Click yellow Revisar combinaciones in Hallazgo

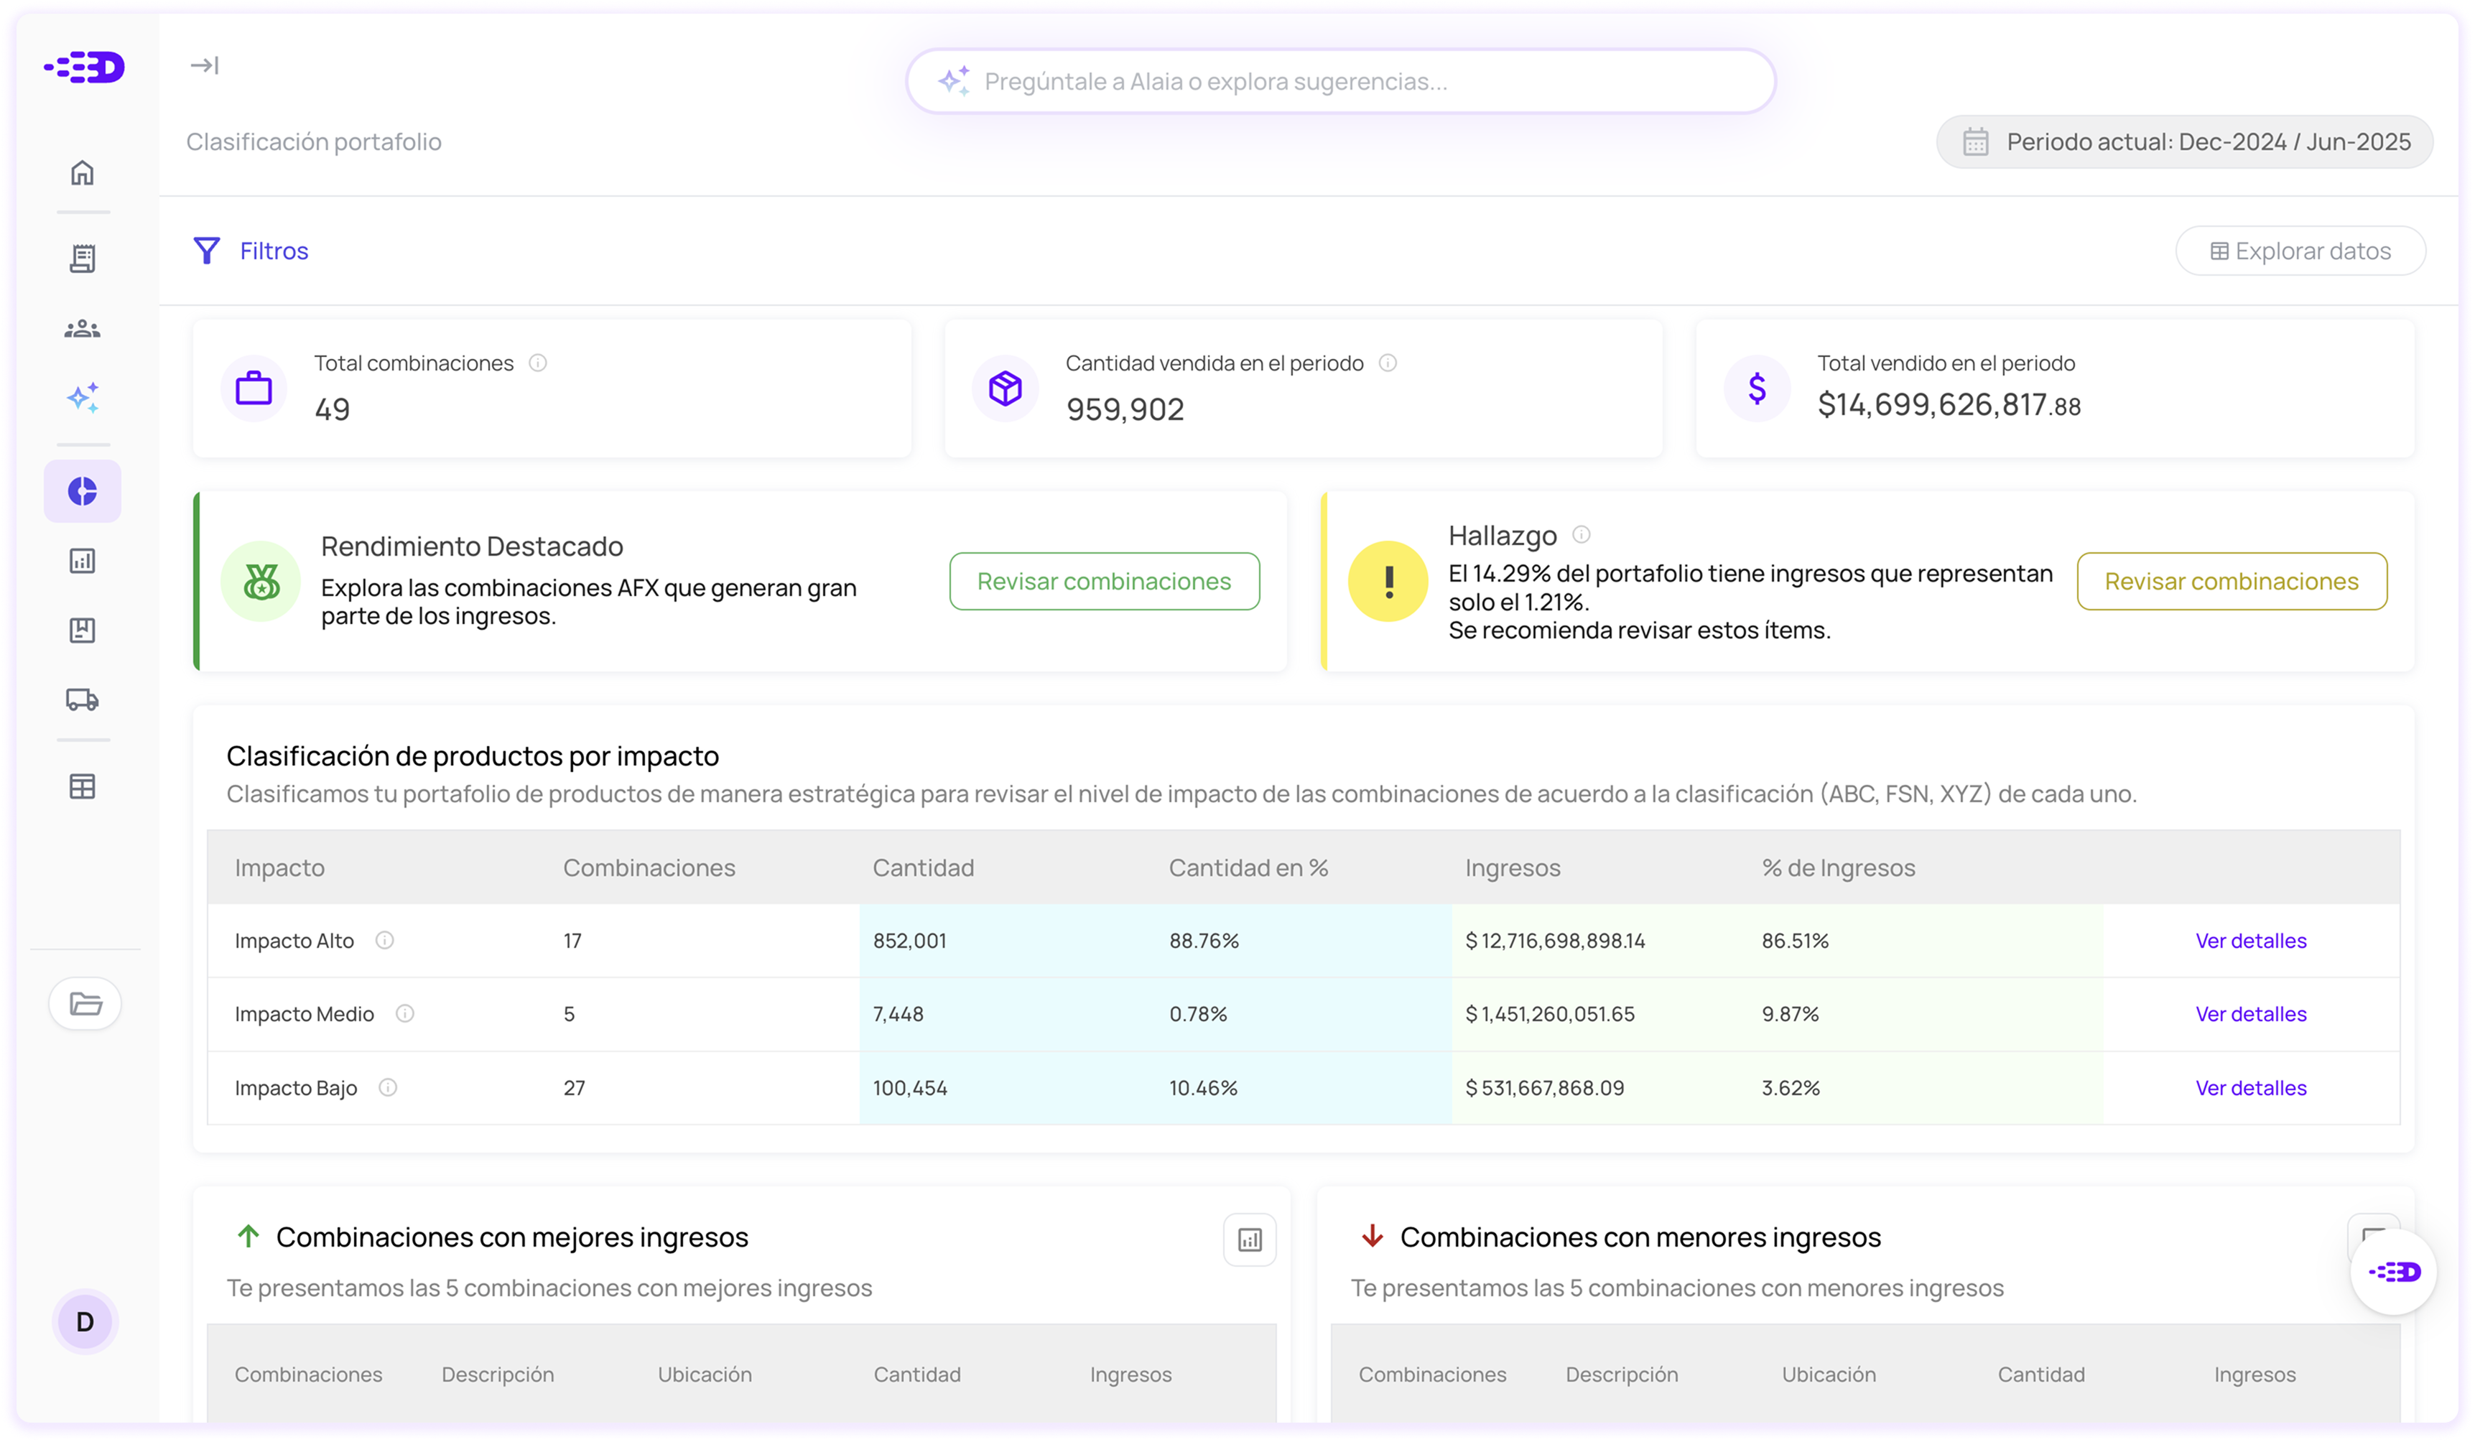[x=2232, y=582]
